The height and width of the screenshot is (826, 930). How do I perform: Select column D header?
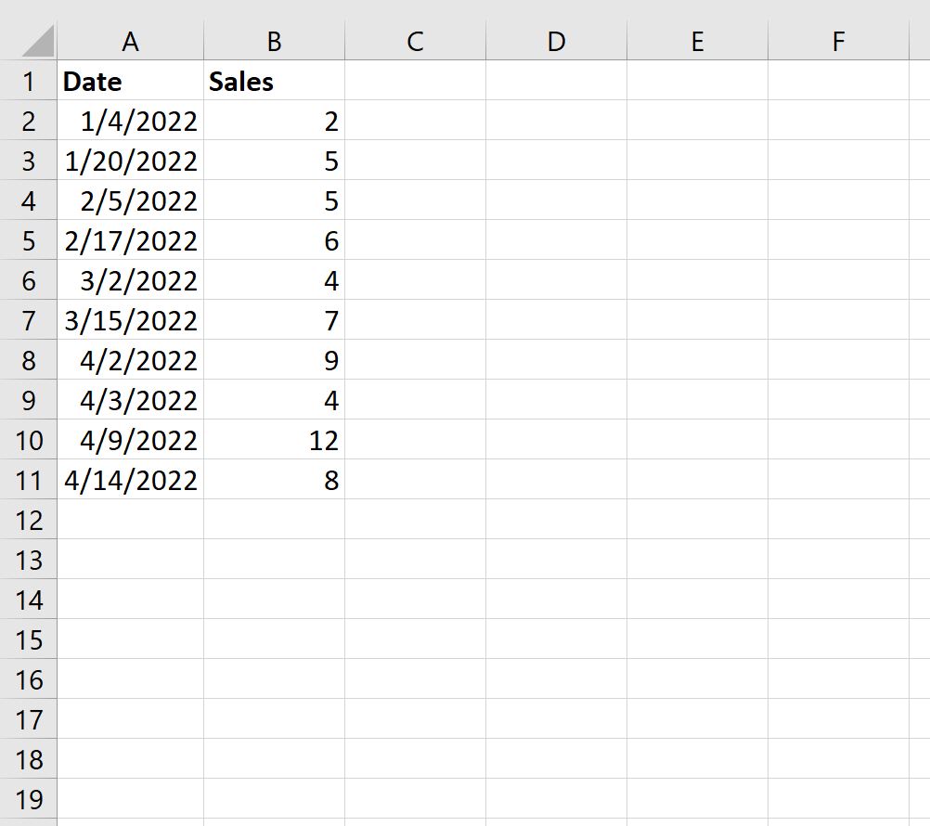point(556,41)
